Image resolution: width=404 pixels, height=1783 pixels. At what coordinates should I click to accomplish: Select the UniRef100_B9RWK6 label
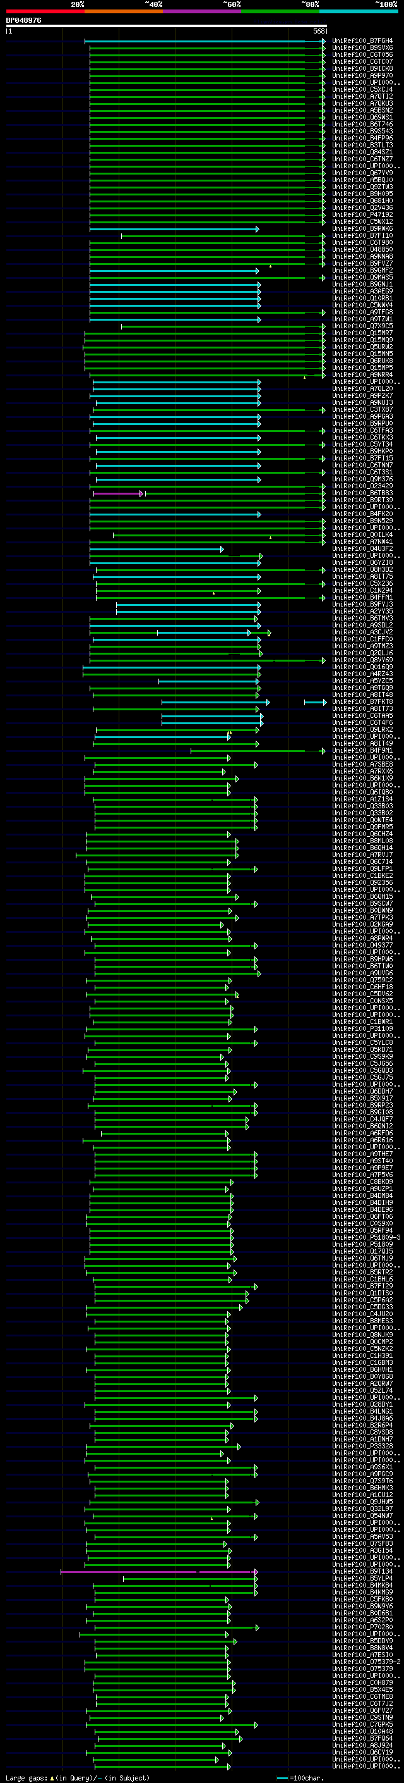coord(362,228)
